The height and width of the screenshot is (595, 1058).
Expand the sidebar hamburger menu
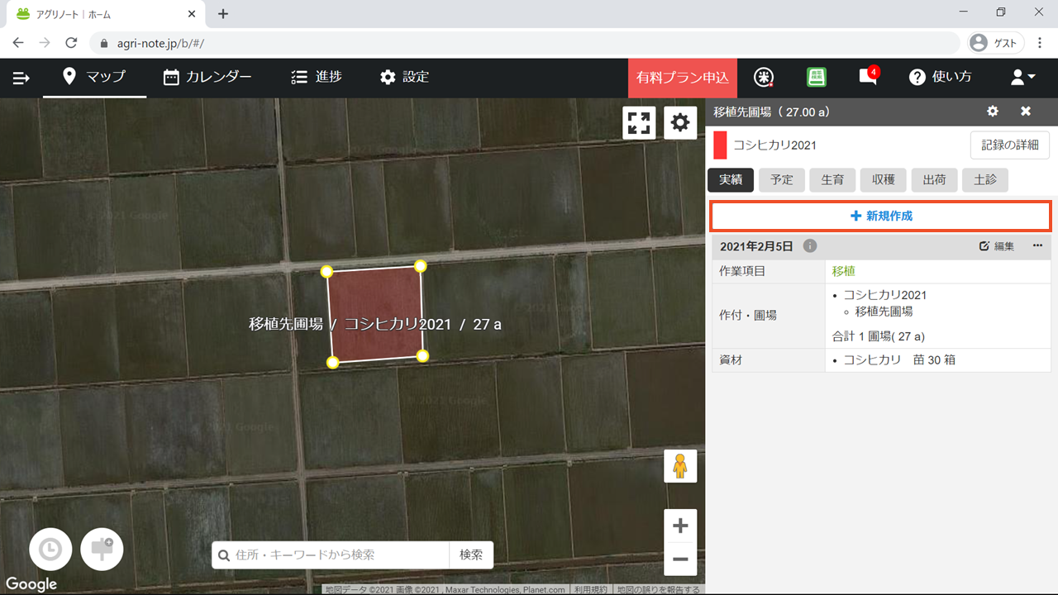click(x=21, y=78)
